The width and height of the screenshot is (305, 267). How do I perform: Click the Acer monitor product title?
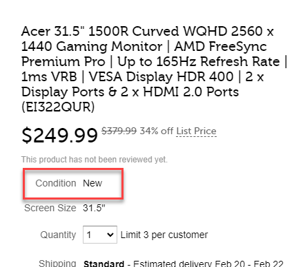pos(154,69)
